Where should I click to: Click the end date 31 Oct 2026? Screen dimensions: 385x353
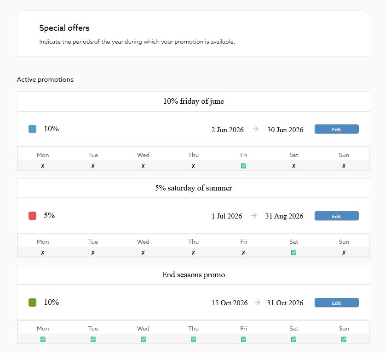click(x=285, y=303)
